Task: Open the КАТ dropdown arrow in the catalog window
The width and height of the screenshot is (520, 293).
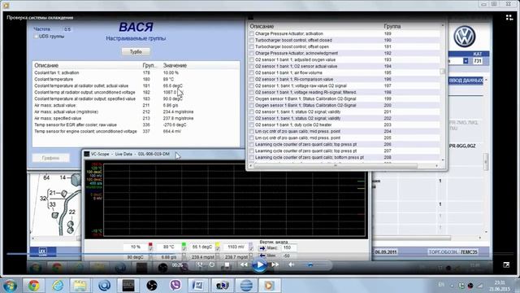Action: (x=466, y=61)
